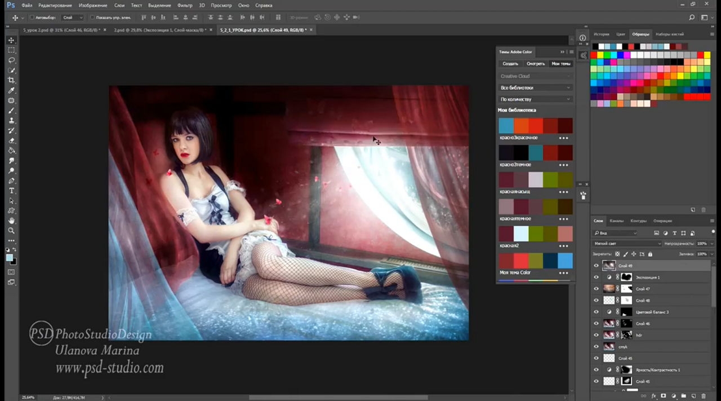
Task: Toggle Quick Mask mode icon
Action: (11, 272)
